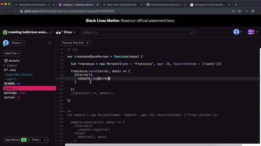Click the search magnifier in file search box
The image size is (261, 146).
point(192,32)
